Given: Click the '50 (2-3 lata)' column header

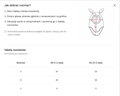Looking at the screenshot, I should pyautogui.click(x=96, y=63).
